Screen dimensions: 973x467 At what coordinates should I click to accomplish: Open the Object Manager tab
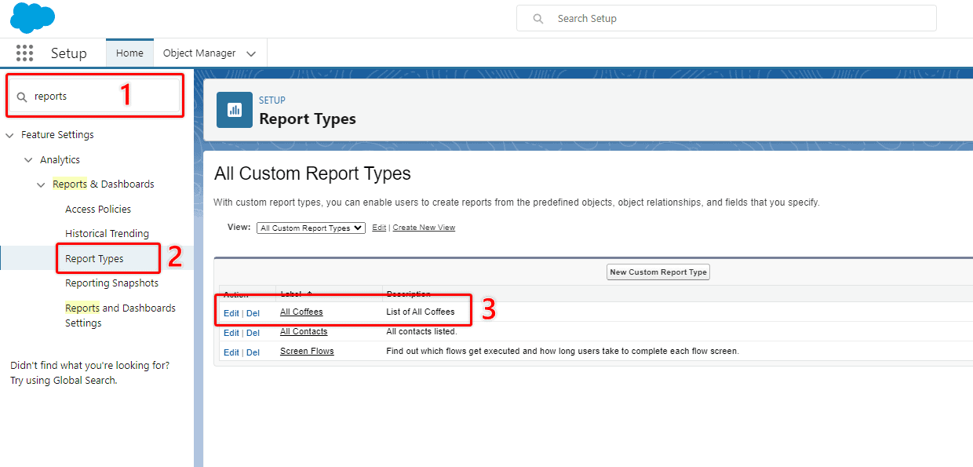(x=199, y=53)
